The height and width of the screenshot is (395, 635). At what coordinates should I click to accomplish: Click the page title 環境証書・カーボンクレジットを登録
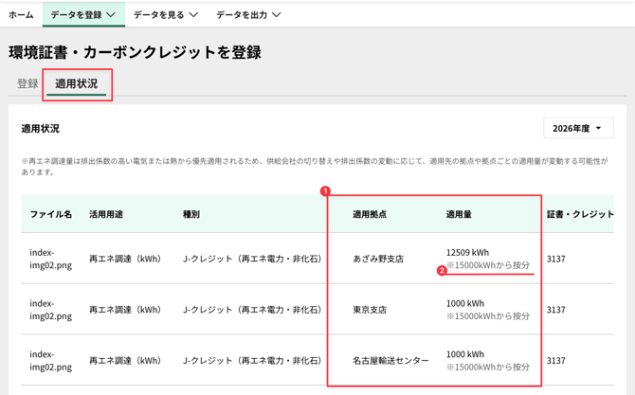pyautogui.click(x=136, y=53)
